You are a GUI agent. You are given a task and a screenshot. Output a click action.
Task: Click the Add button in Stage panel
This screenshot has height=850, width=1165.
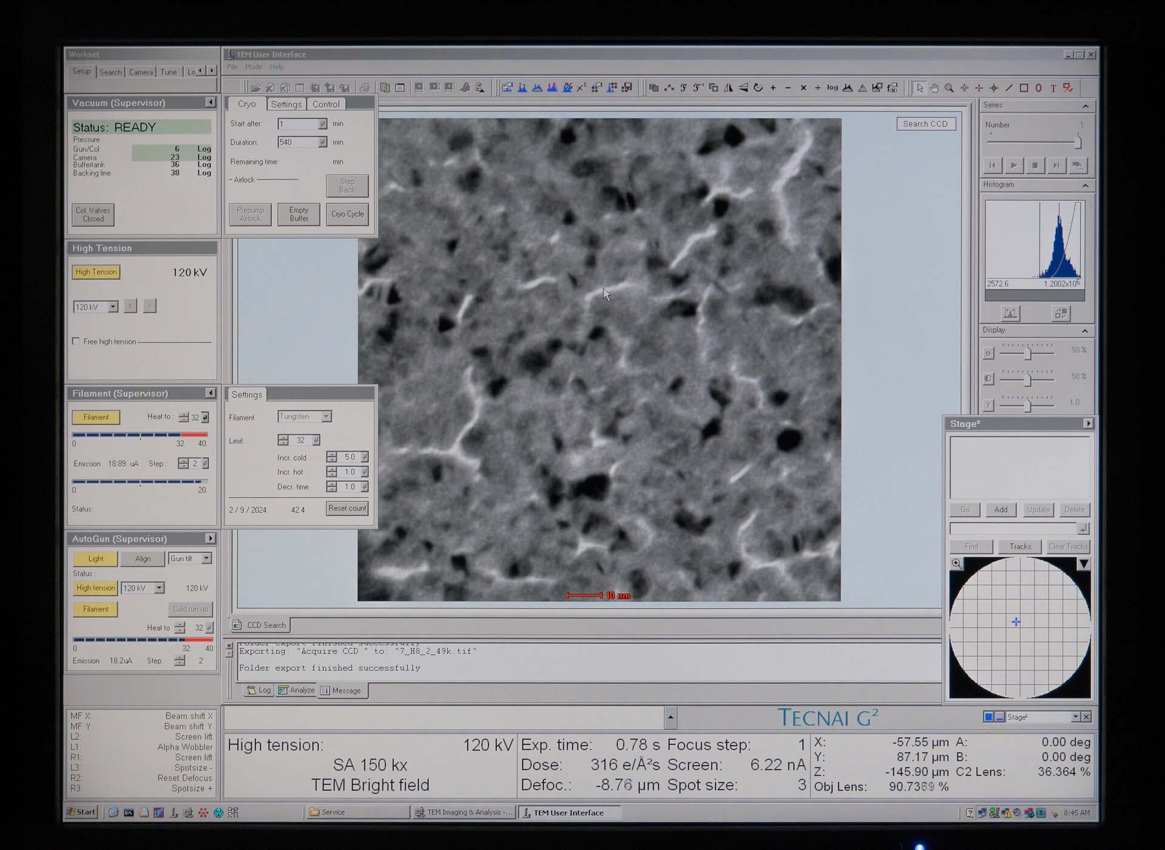pos(1001,510)
